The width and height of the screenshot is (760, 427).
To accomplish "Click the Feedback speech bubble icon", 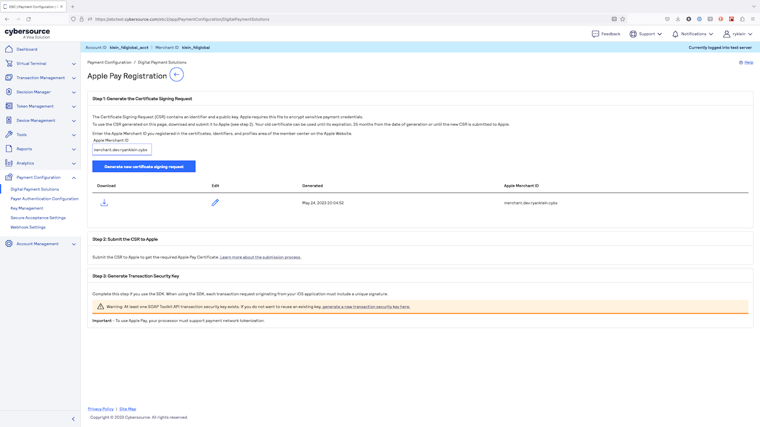I will [596, 34].
